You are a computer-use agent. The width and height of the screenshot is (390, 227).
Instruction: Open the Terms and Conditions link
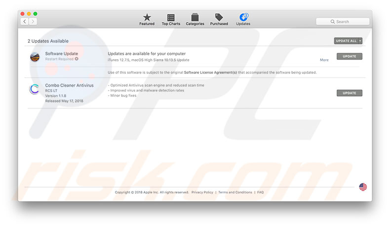pyautogui.click(x=235, y=192)
